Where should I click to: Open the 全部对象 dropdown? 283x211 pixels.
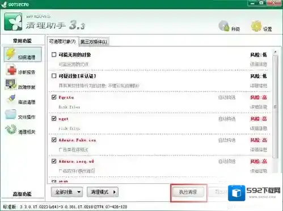(67, 192)
